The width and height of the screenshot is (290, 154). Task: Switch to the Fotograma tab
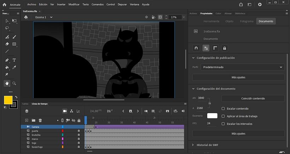click(246, 21)
